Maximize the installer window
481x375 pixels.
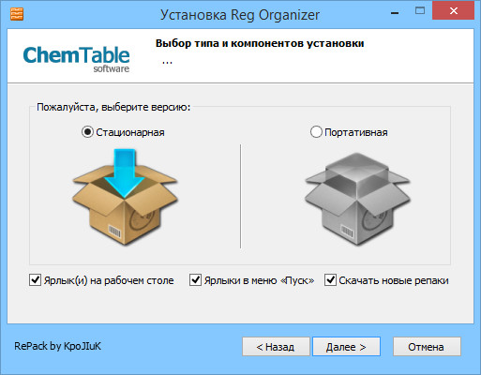[x=420, y=11]
